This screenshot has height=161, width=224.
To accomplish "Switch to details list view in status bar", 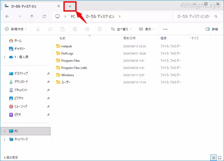I will pos(214,158).
